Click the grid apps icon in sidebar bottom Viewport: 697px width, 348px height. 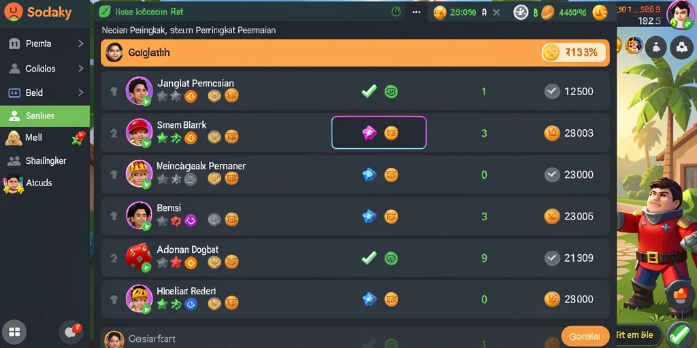tap(14, 332)
